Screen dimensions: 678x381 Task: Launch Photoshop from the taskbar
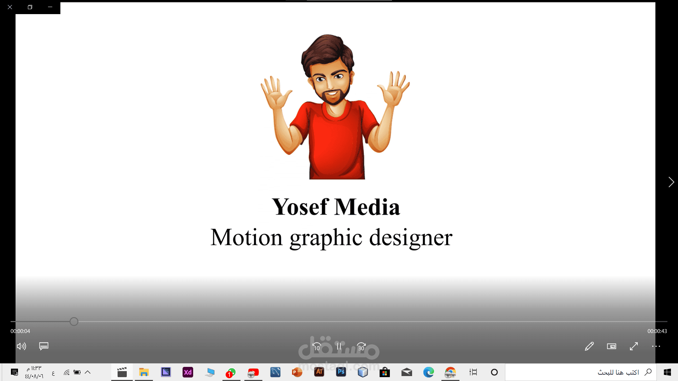(x=341, y=372)
